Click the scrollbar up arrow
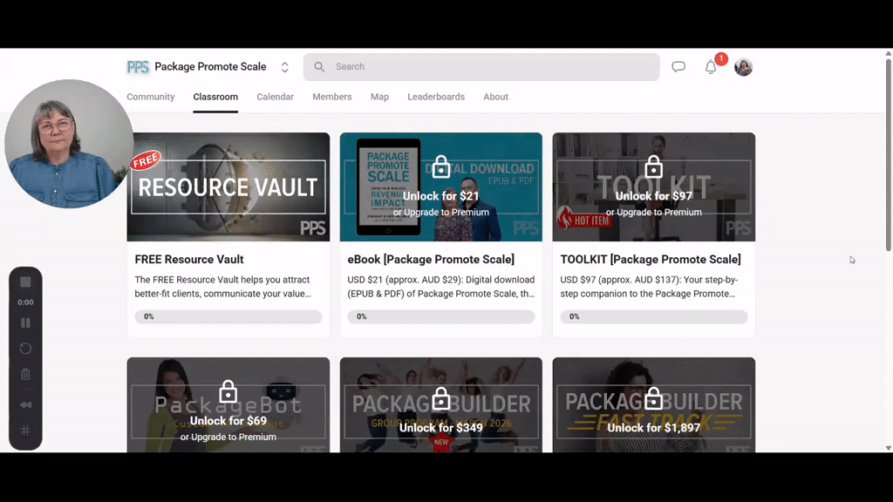 889,53
